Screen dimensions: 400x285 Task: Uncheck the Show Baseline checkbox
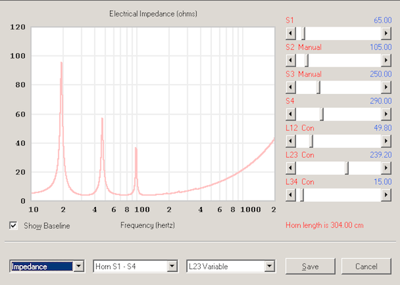coord(13,226)
